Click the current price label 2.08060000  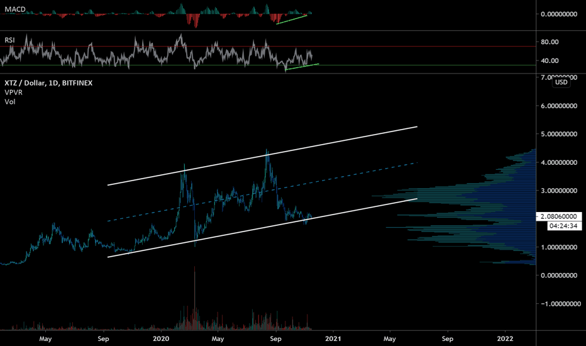tap(559, 216)
